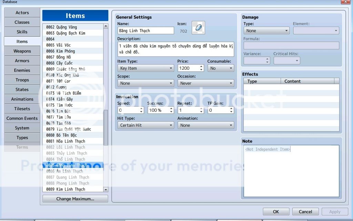Viewport: 353px width, 221px height.
Task: Switch to the Weapons database tab
Action: tap(22, 51)
